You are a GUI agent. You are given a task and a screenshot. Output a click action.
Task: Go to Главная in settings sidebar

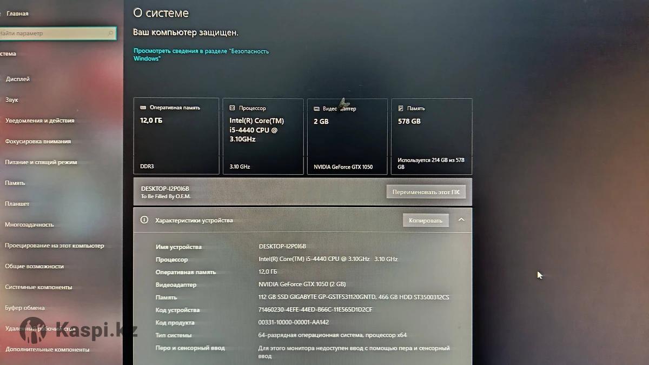point(17,14)
